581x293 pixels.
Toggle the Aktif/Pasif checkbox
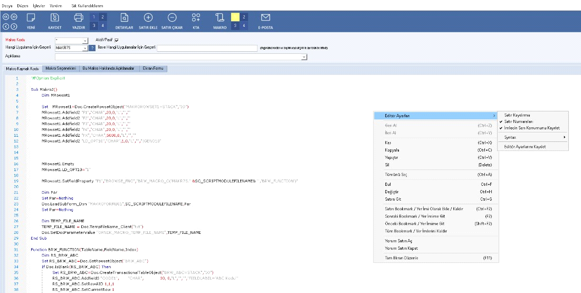point(117,40)
